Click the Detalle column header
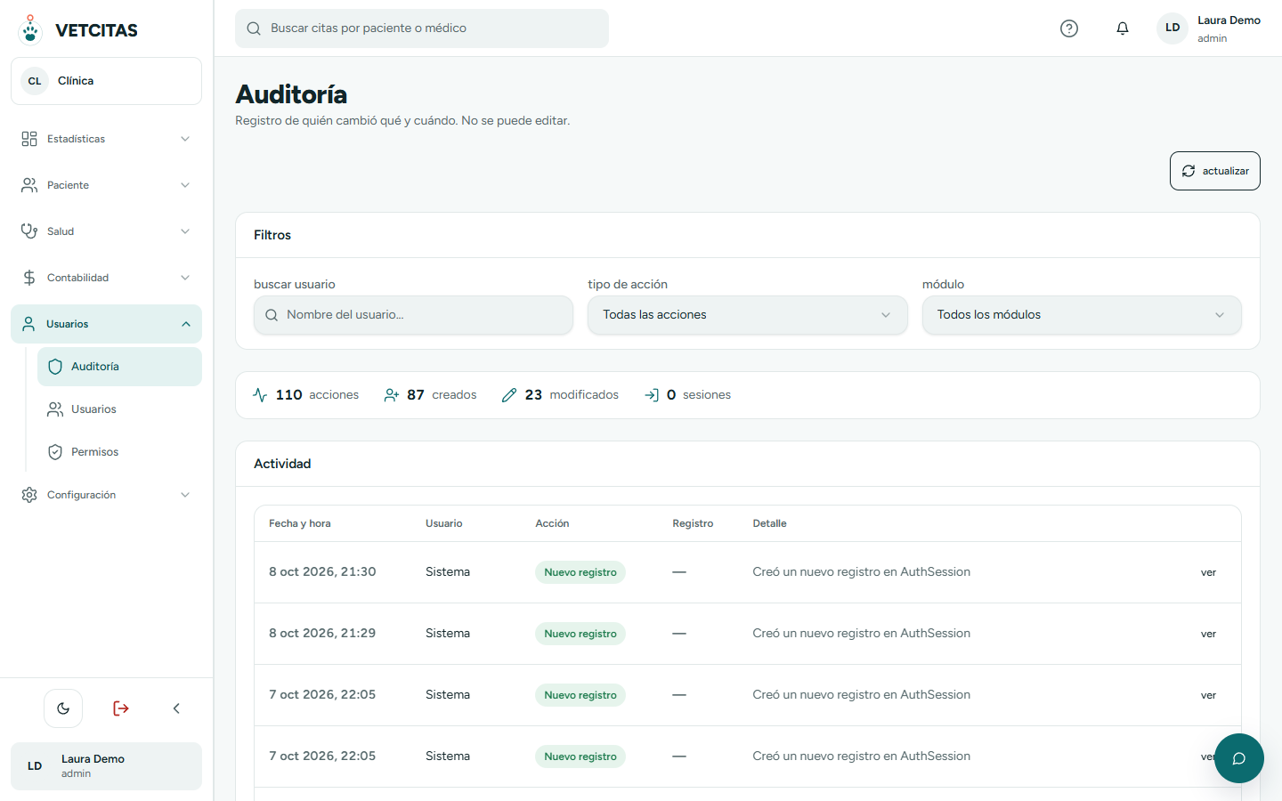 (769, 523)
